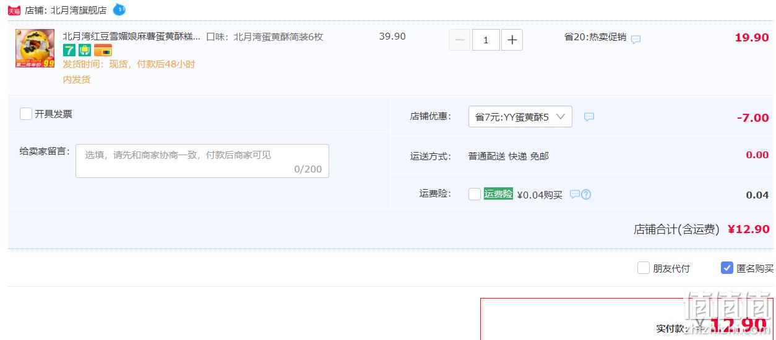This screenshot has width=776, height=340.
Task: Click the store total ¥12.90
Action: (749, 229)
